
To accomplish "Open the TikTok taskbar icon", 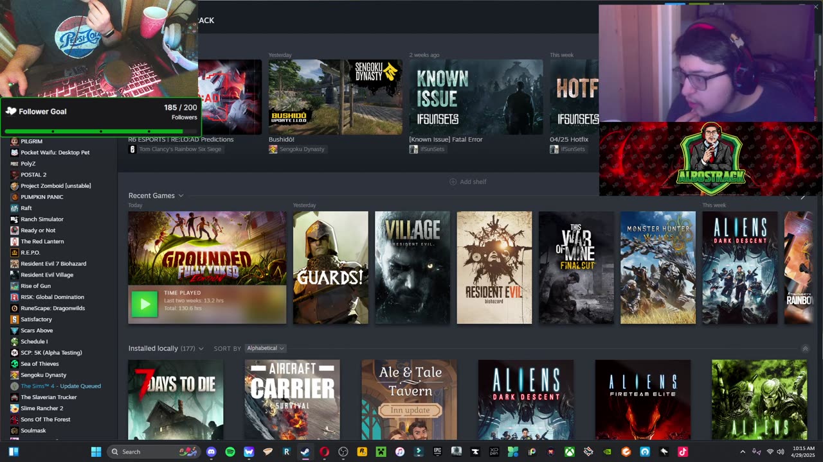I will (683, 452).
